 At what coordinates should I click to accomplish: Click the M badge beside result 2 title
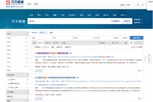78,78
